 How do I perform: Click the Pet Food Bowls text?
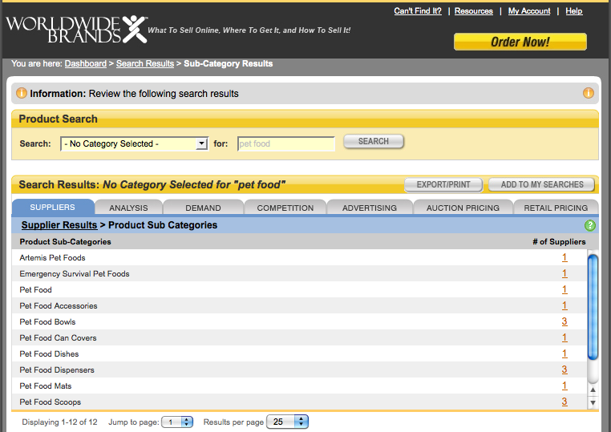[47, 321]
